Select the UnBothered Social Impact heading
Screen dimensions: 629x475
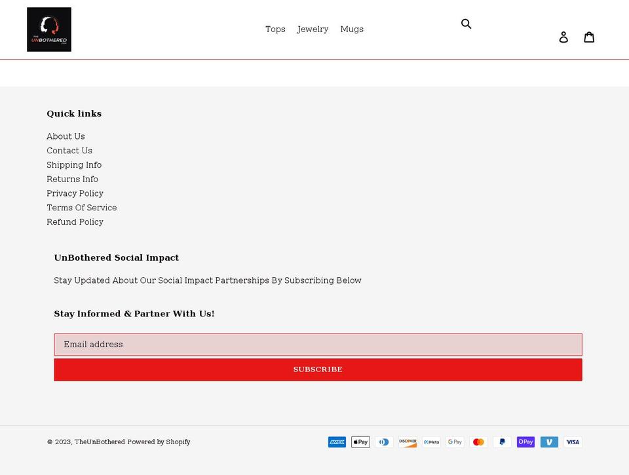tap(117, 257)
